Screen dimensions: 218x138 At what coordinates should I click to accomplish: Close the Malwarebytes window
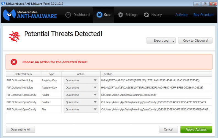[x=213, y=4]
